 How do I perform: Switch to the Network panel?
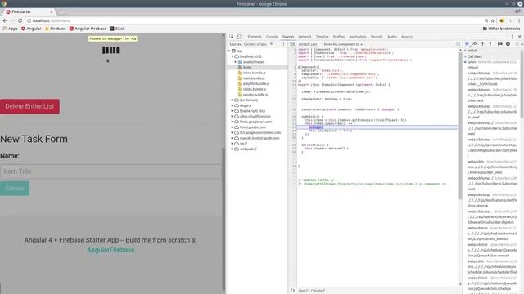coord(305,37)
